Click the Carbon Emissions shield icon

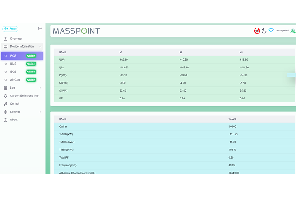[x=6, y=96]
